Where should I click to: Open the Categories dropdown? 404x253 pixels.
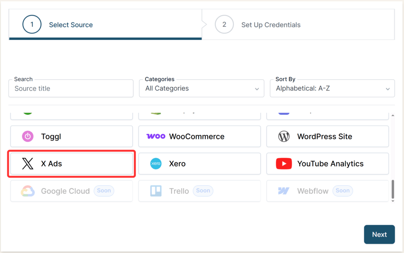pos(201,88)
